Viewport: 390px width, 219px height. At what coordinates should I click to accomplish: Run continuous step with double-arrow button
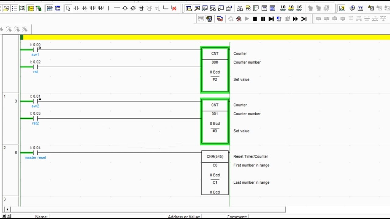[x=295, y=19]
